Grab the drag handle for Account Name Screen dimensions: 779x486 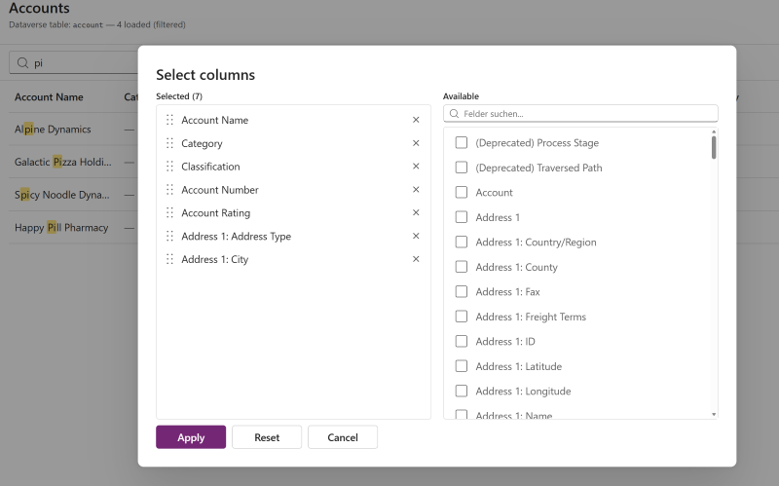pos(169,120)
